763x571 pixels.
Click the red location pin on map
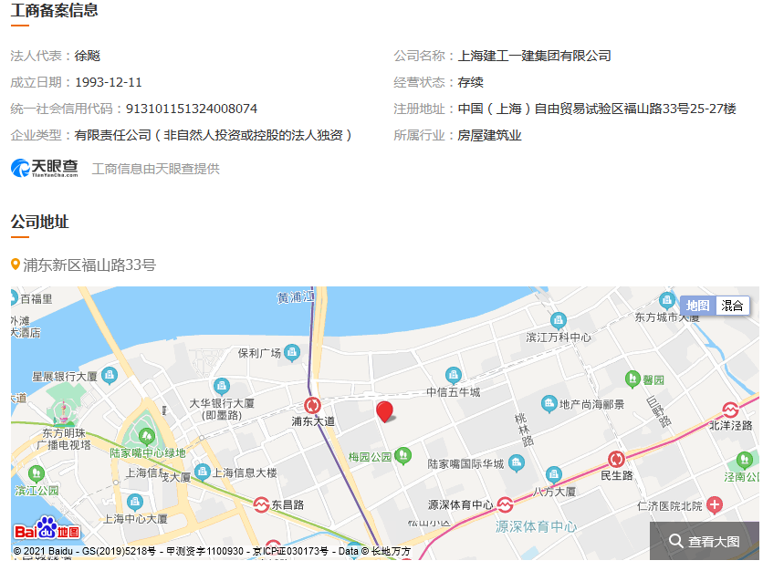click(384, 411)
